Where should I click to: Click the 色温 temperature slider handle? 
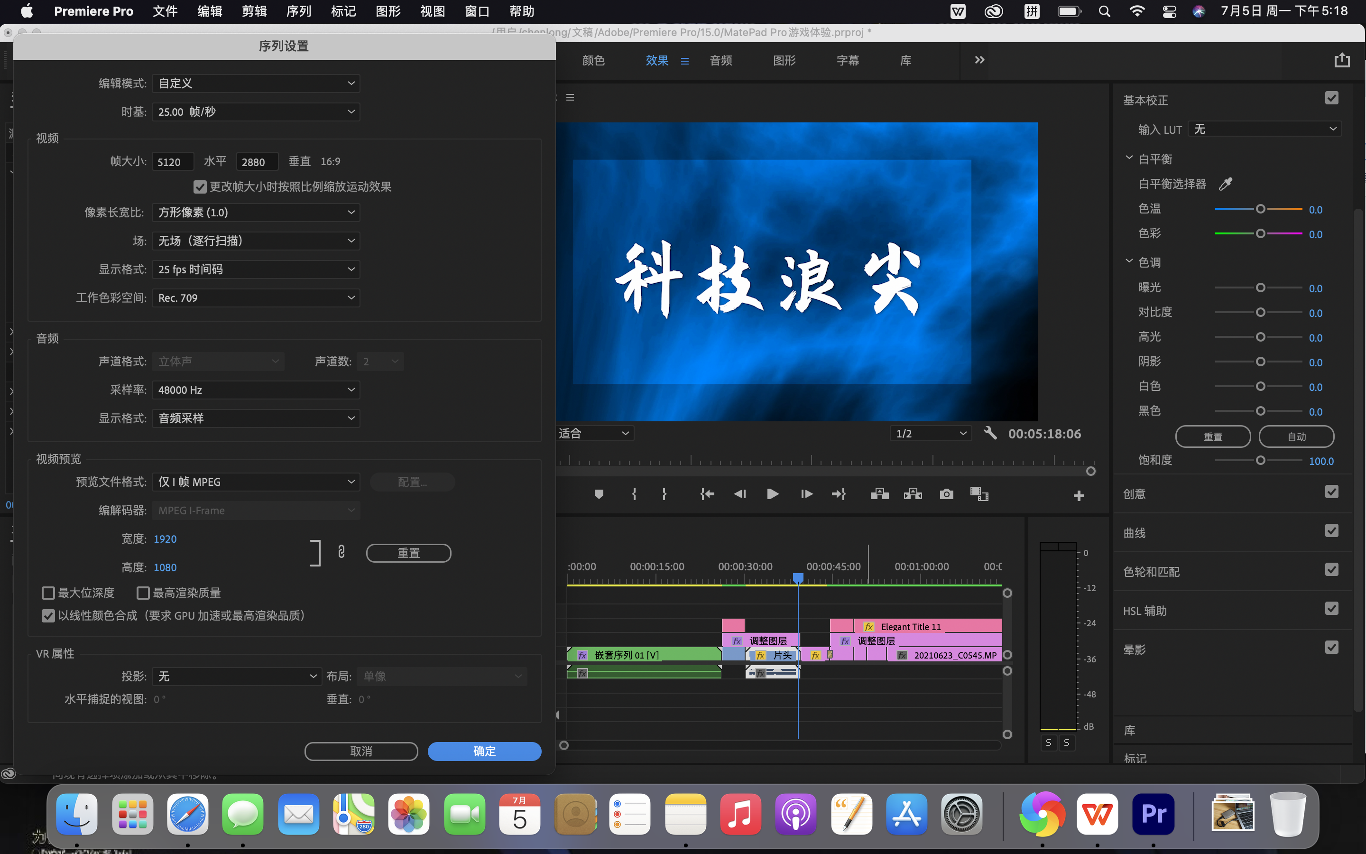click(x=1260, y=209)
